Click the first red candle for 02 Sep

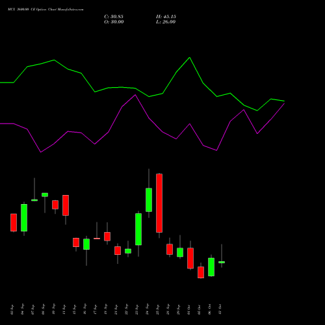pyautogui.click(x=14, y=222)
